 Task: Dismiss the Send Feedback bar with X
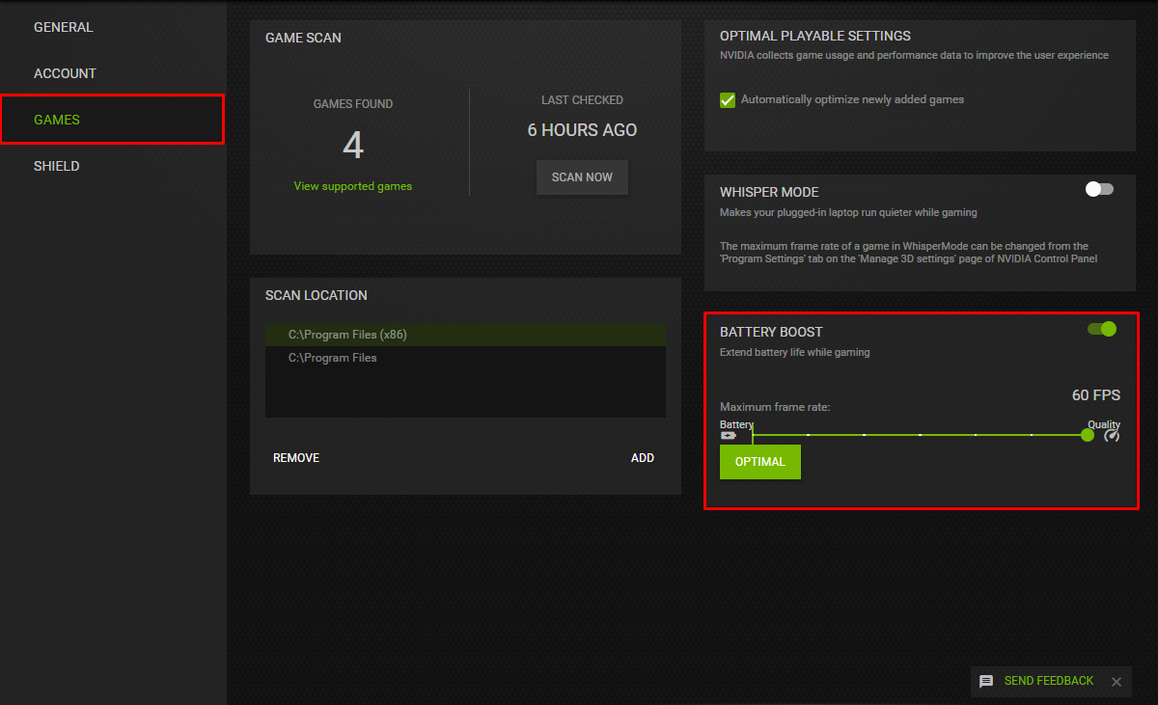pos(1117,682)
